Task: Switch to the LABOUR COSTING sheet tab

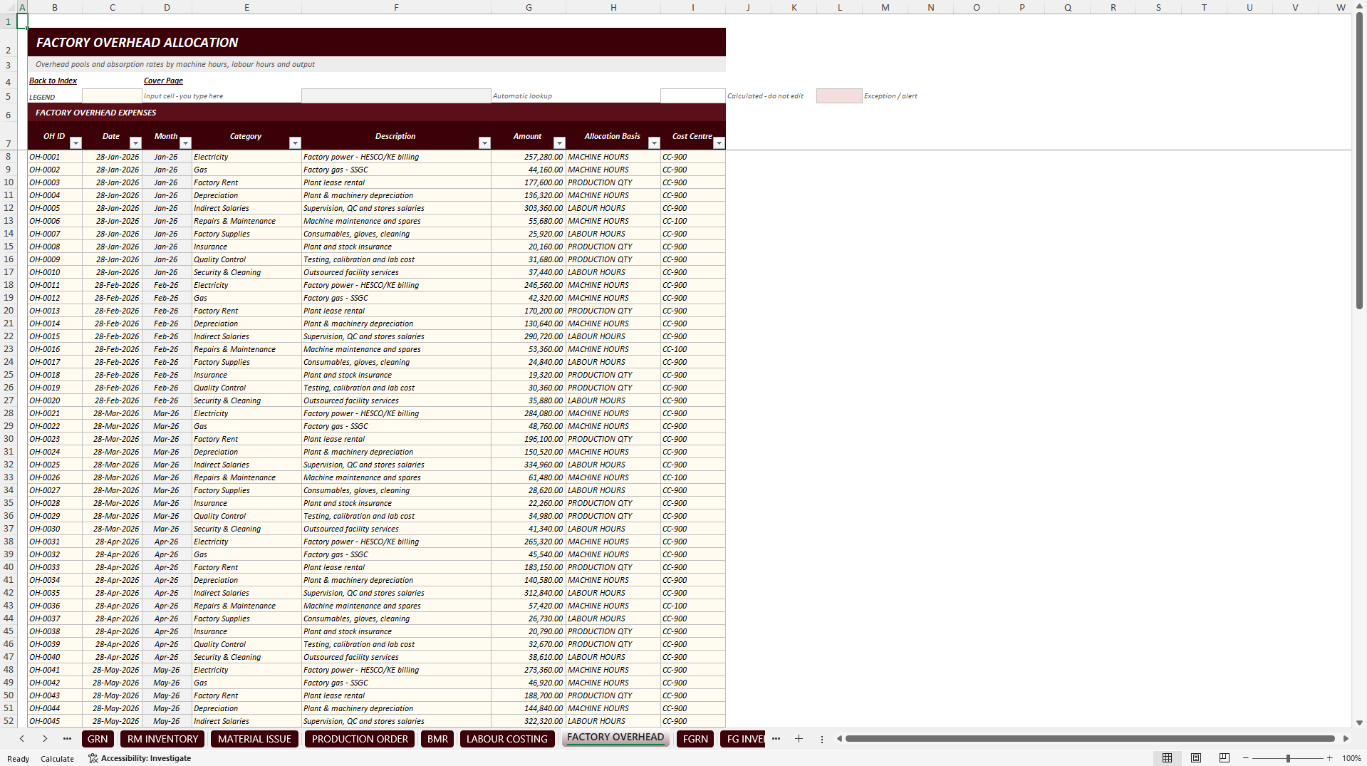Action: coord(506,739)
